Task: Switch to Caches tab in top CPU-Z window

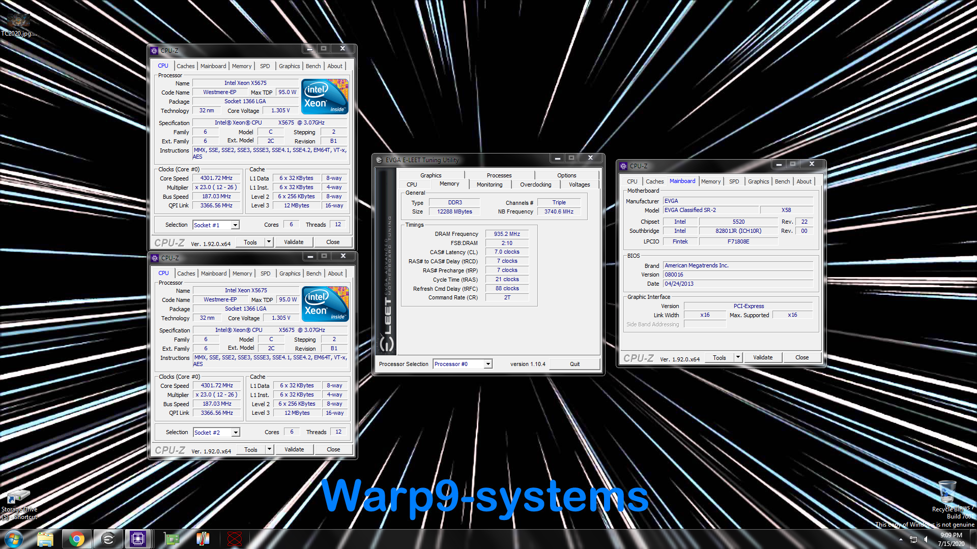Action: click(186, 66)
